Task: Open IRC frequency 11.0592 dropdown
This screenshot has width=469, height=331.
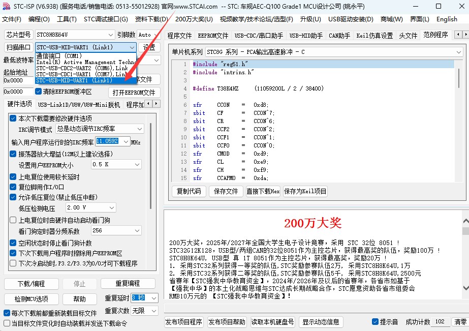Action: [113, 141]
